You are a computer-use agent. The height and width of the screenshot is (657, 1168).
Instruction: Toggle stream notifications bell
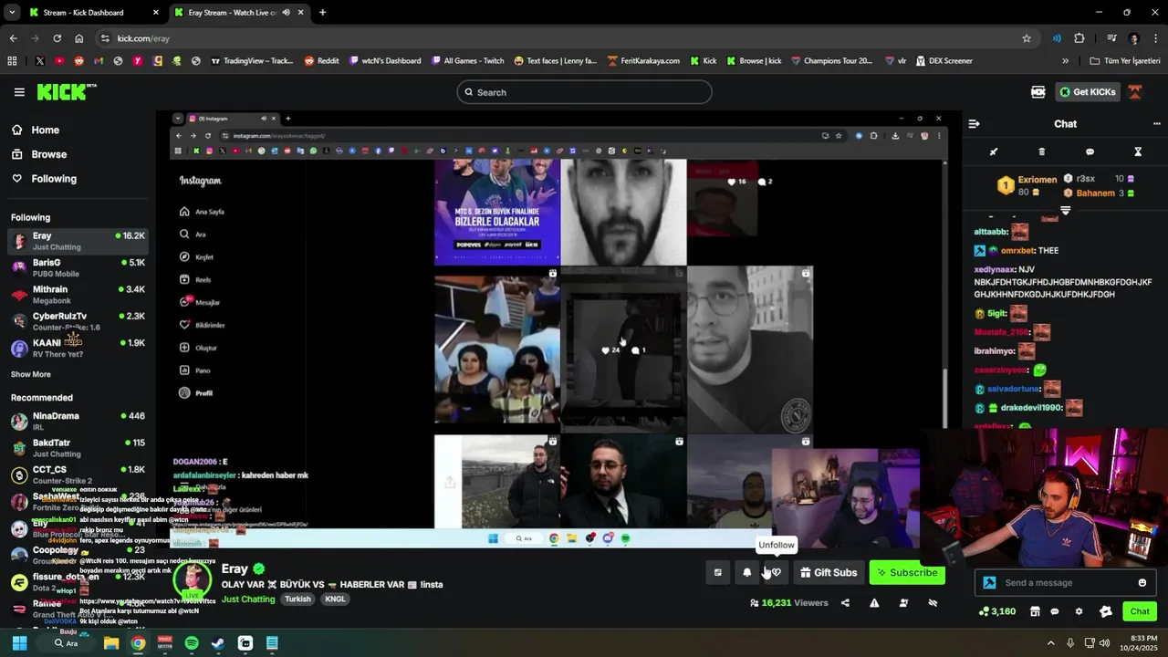coord(746,572)
